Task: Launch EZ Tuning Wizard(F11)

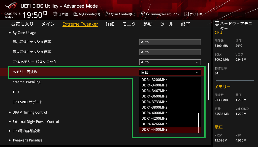Action: (x=160, y=14)
